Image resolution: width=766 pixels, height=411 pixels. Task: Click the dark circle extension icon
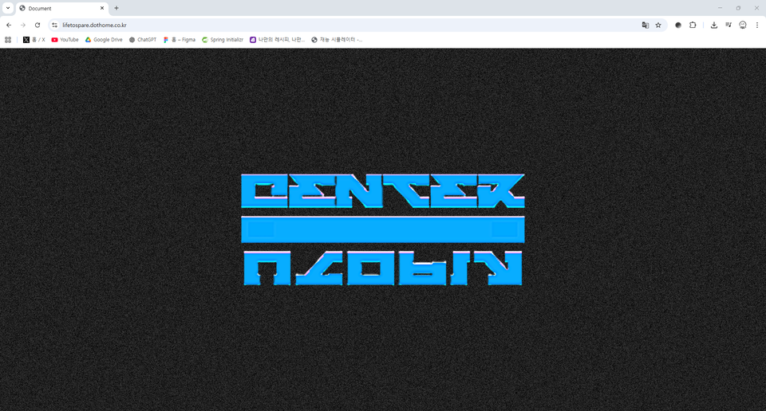pyautogui.click(x=678, y=25)
